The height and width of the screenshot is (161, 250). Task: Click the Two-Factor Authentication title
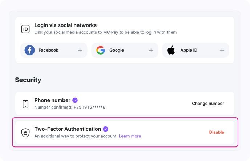(x=68, y=129)
